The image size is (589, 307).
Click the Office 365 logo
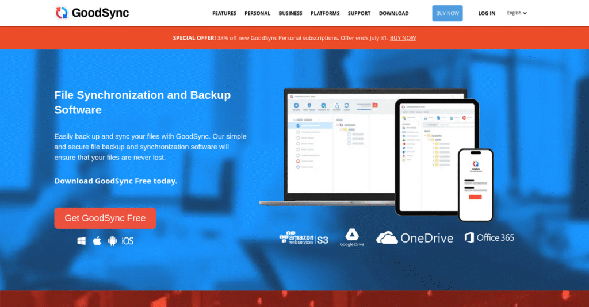(x=489, y=237)
